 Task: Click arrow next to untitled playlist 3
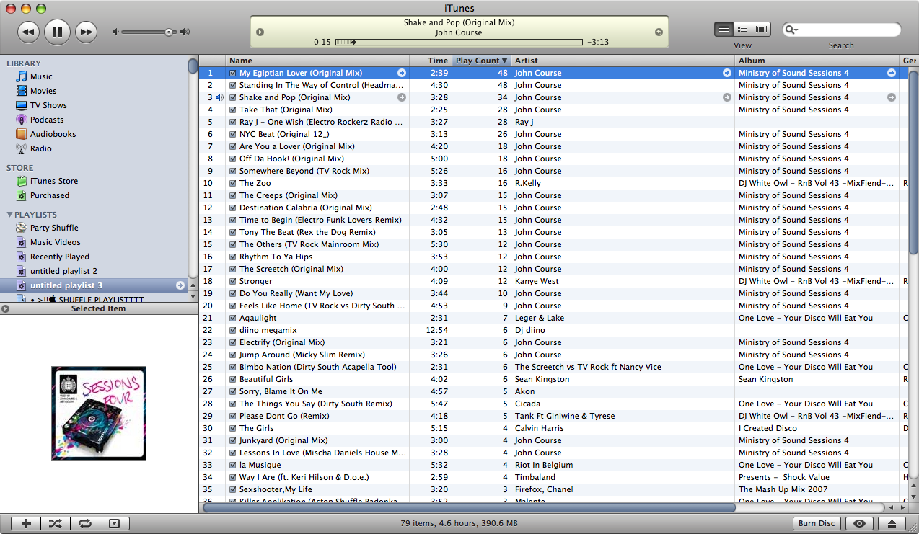(180, 285)
